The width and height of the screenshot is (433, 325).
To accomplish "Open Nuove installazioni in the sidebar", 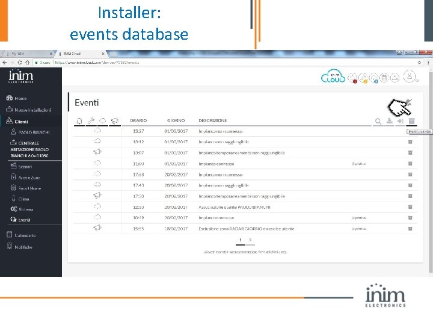I will tap(28, 110).
